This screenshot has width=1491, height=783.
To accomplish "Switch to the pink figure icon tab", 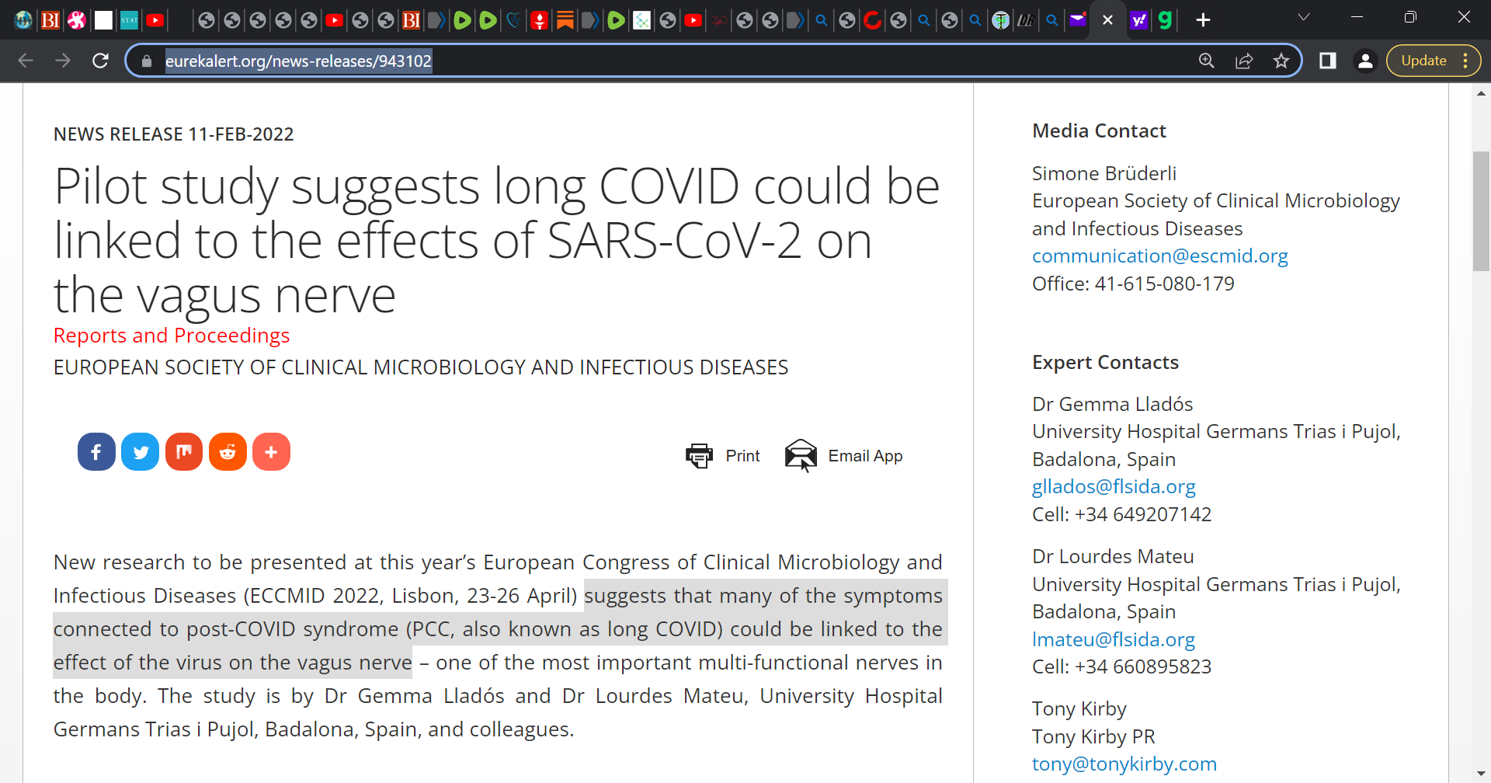I will (x=76, y=20).
